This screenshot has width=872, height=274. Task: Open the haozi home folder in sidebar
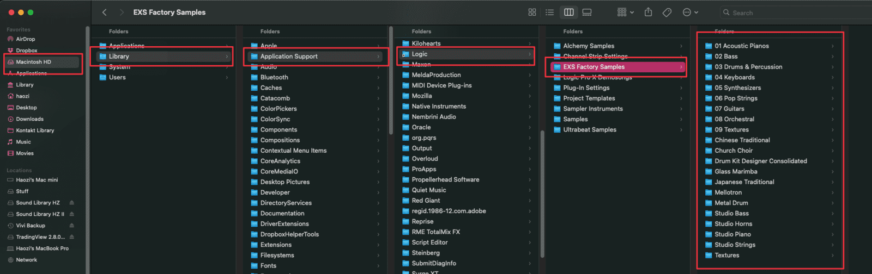tap(22, 96)
